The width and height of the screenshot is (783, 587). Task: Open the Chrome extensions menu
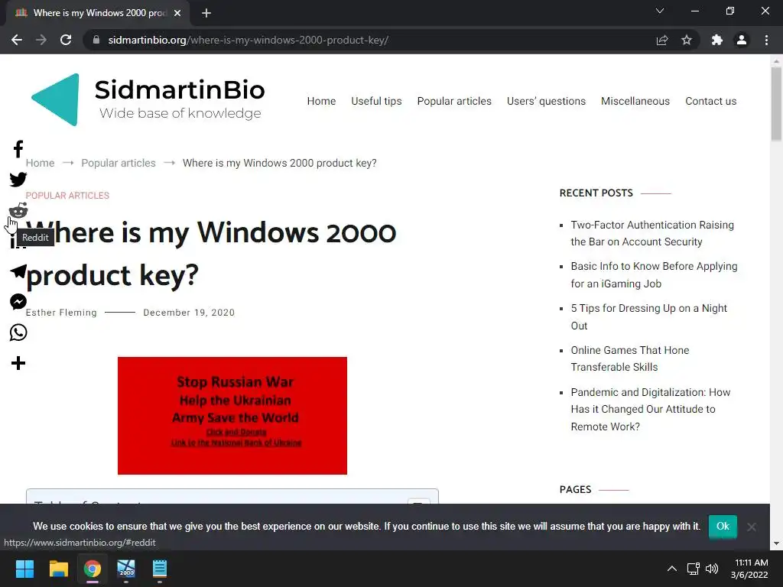[x=717, y=40]
